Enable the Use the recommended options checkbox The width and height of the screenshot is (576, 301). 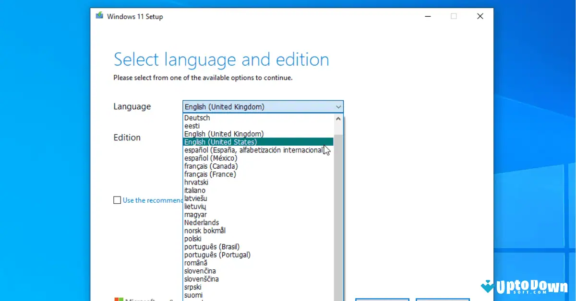tap(117, 200)
